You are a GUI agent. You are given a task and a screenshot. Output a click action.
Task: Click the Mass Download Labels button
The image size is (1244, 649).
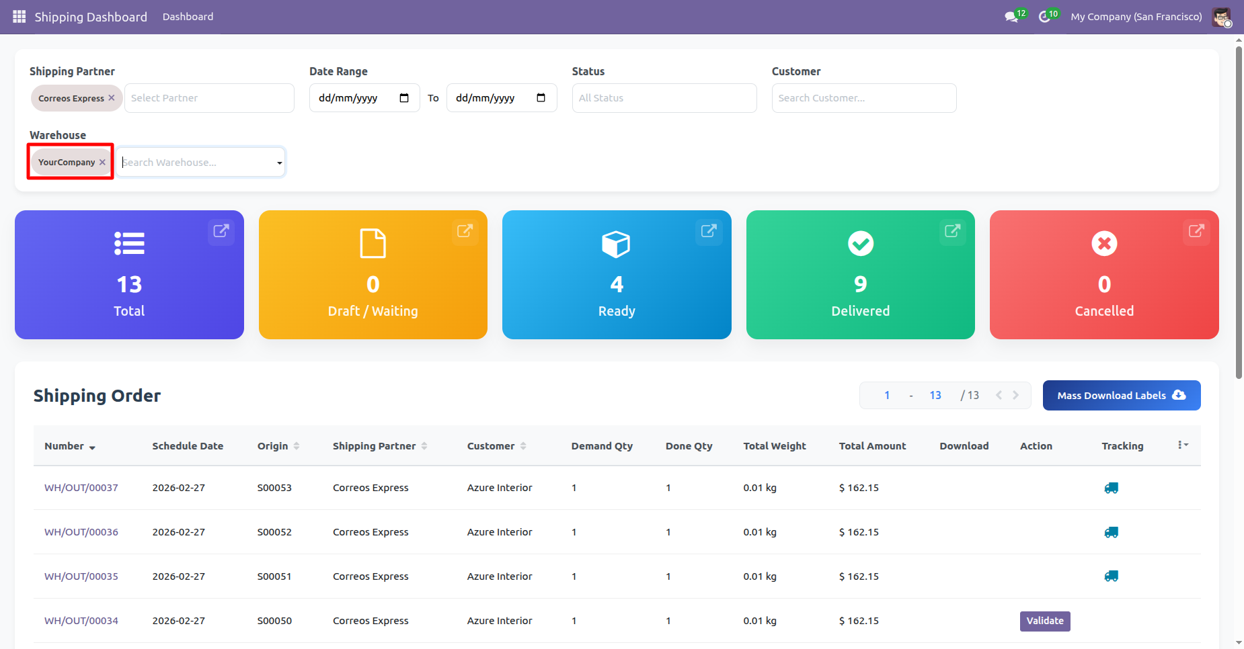[1121, 396]
